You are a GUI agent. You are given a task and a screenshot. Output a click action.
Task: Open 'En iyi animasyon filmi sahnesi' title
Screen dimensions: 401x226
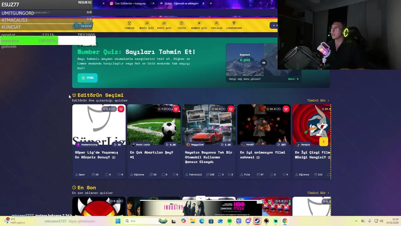(x=263, y=155)
